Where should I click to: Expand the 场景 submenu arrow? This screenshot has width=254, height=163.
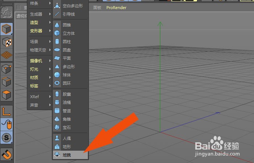[50, 42]
